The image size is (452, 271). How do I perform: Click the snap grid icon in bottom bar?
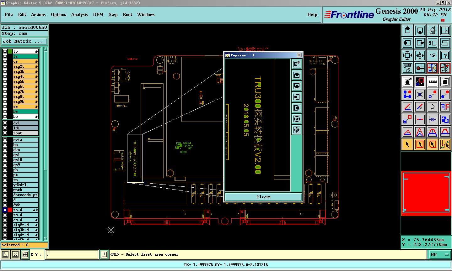tap(25, 254)
